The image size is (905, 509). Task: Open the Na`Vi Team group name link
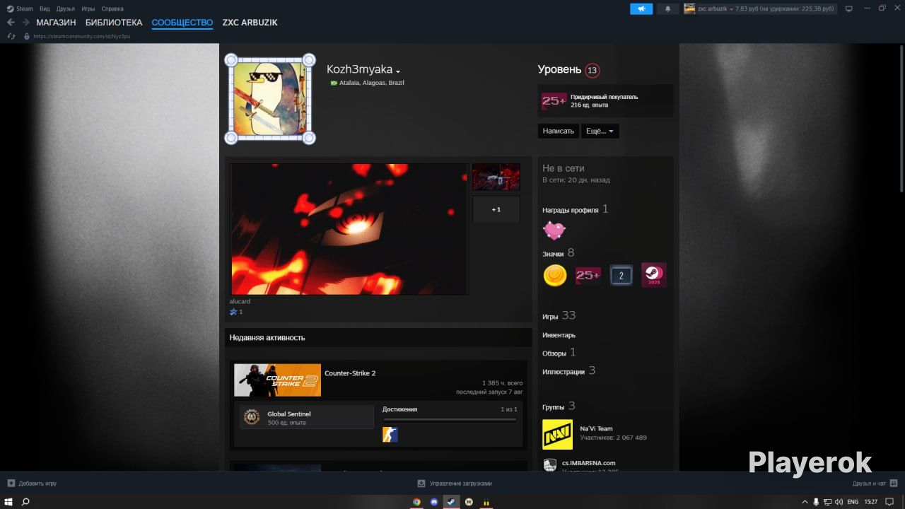596,428
